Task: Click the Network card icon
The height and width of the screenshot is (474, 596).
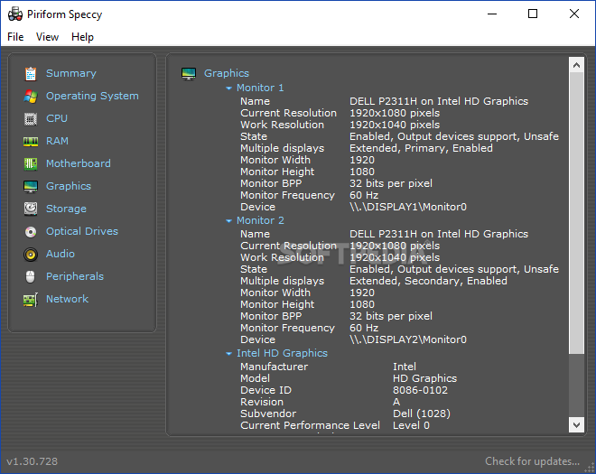Action: coord(31,300)
